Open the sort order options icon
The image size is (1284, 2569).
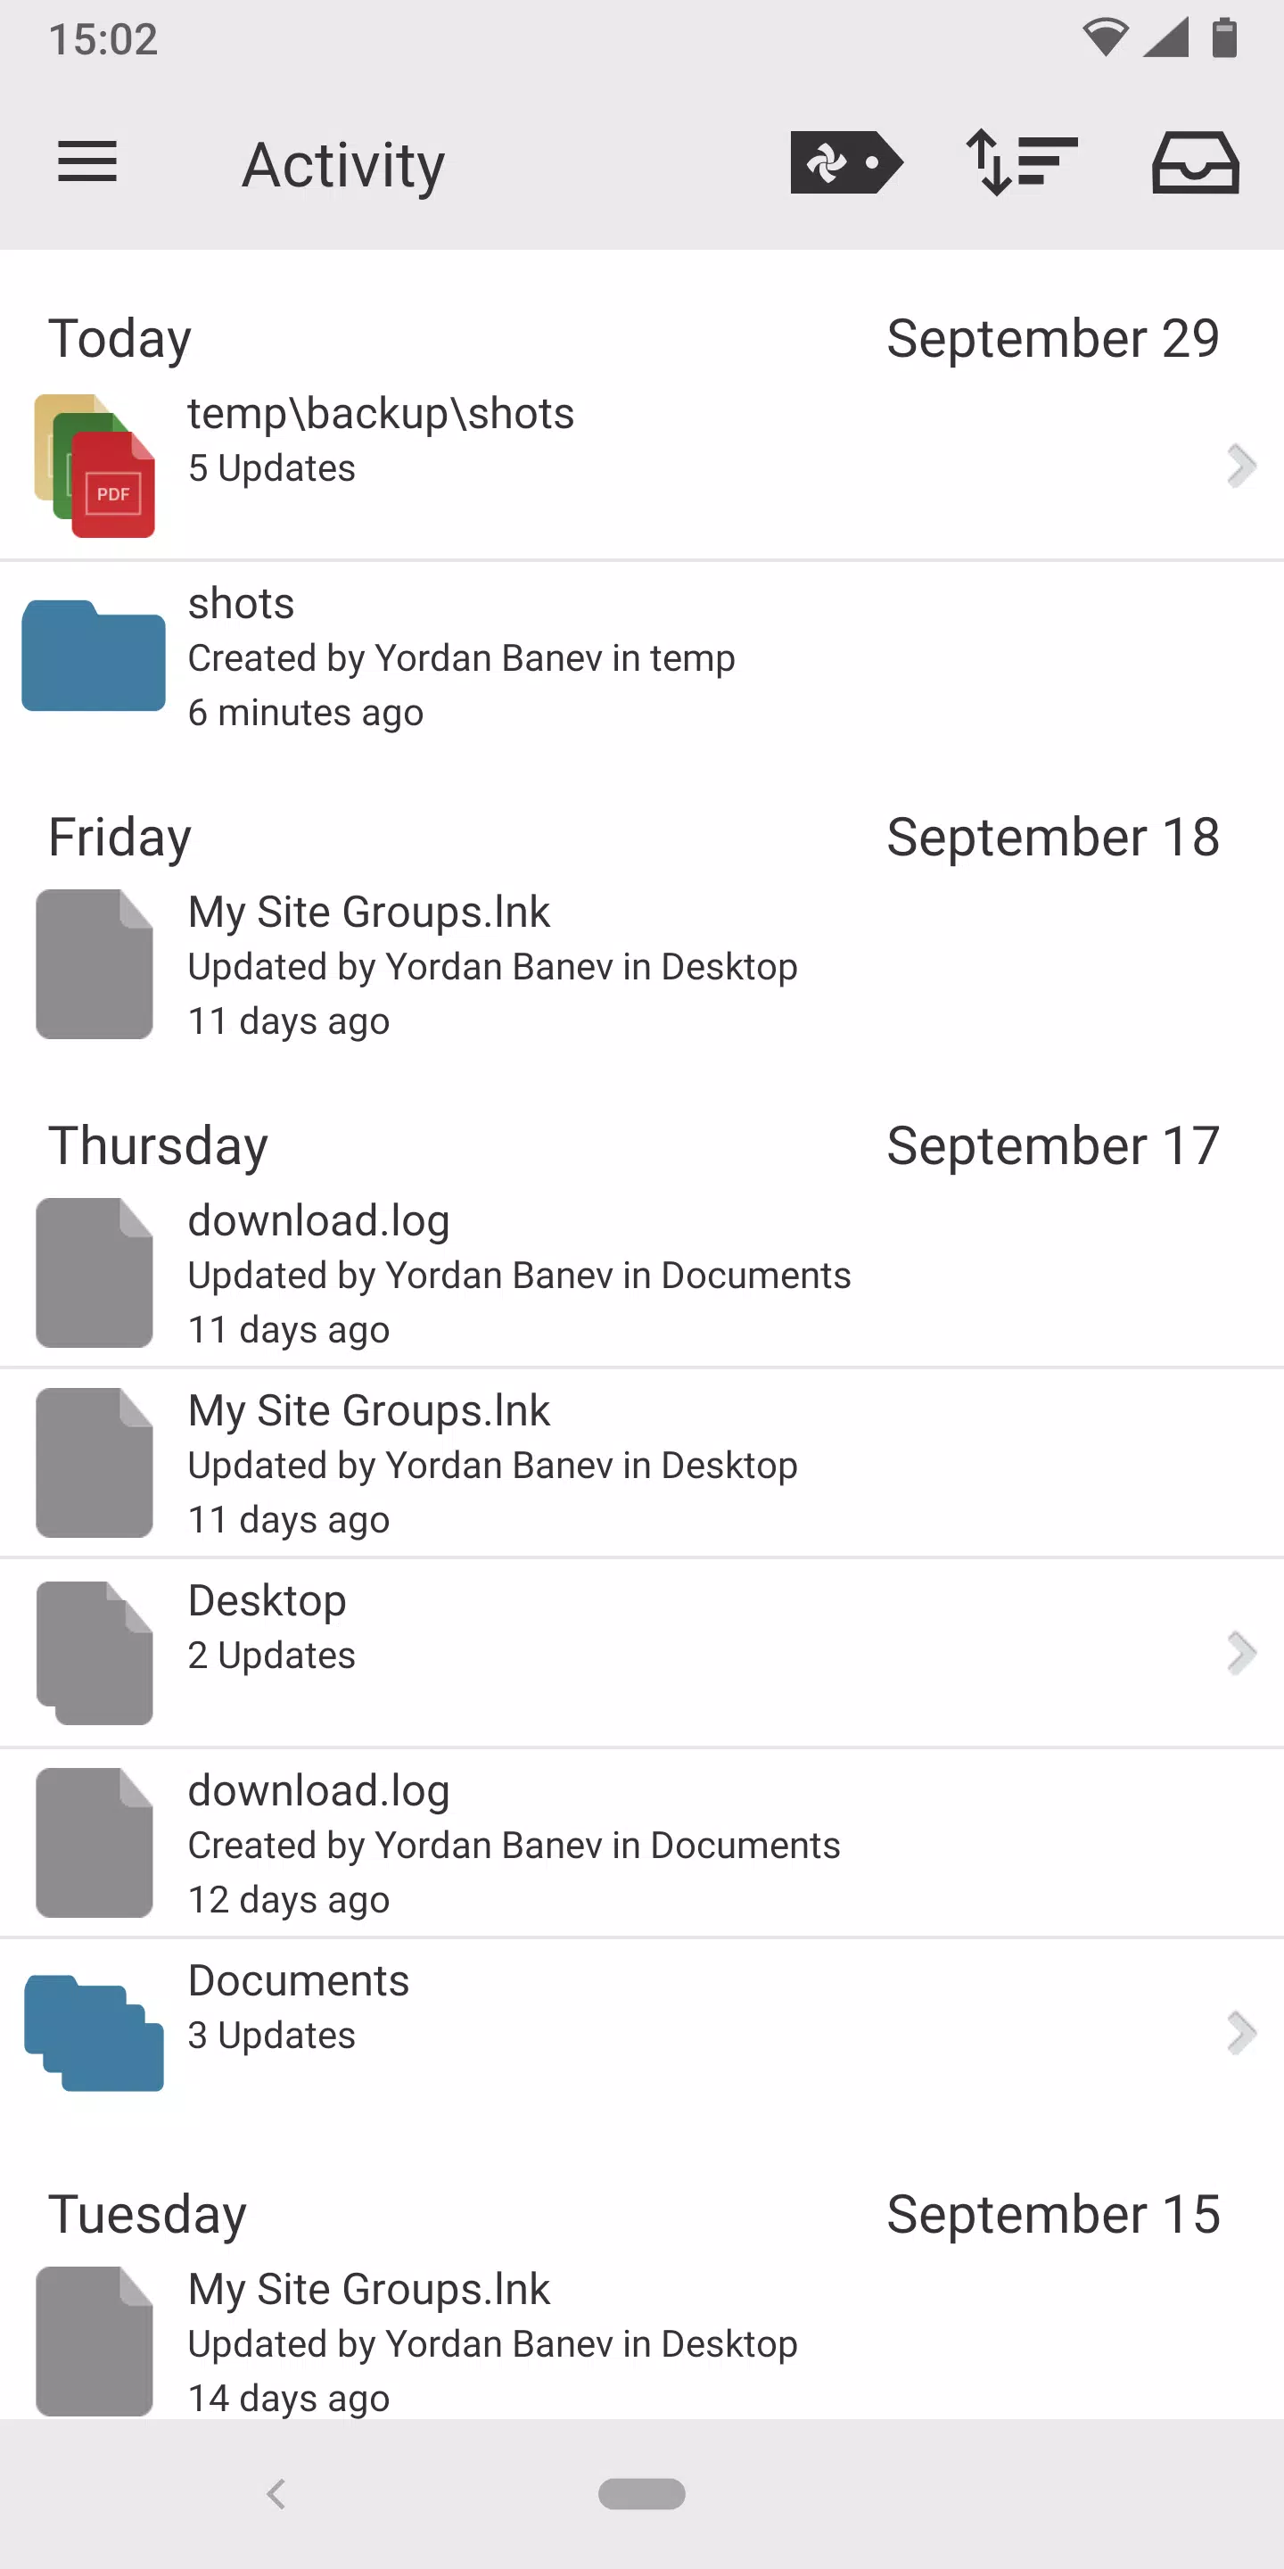[x=1022, y=162]
